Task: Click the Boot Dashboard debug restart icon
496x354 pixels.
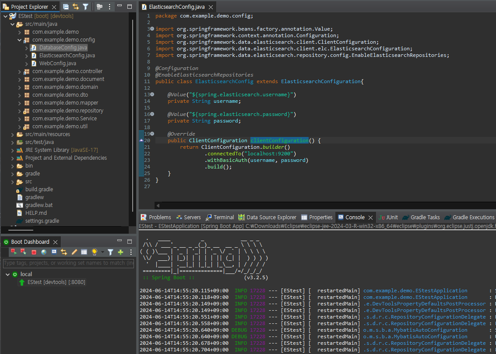Action: tap(24, 252)
